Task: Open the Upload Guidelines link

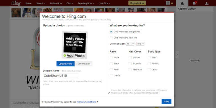Action: click(75, 26)
